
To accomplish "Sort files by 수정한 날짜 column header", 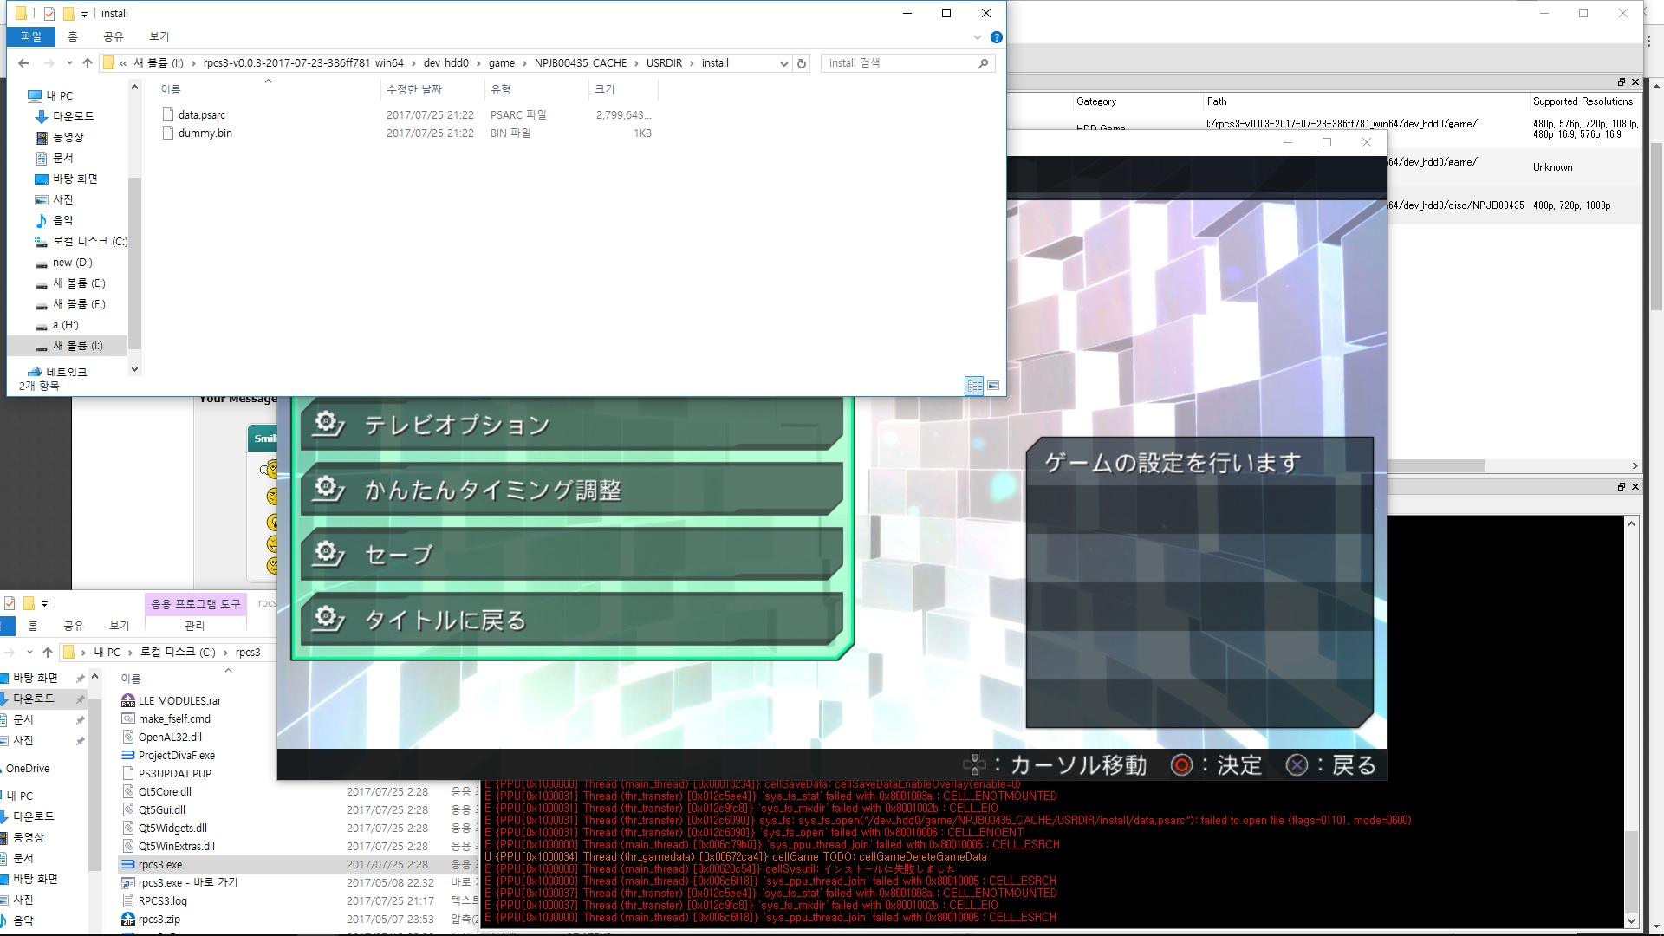I will coord(414,89).
